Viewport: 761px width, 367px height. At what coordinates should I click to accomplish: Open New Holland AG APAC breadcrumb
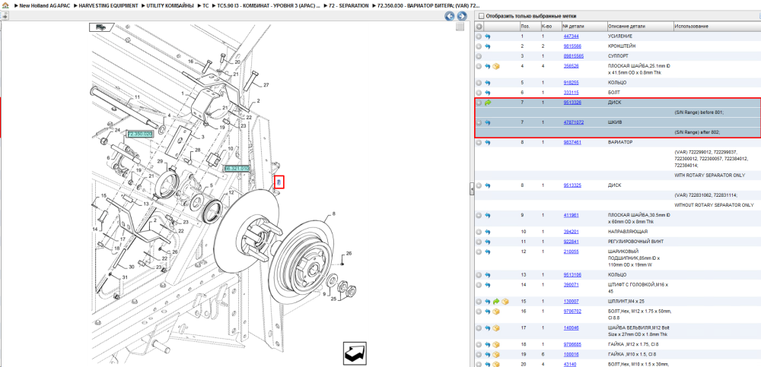click(46, 5)
